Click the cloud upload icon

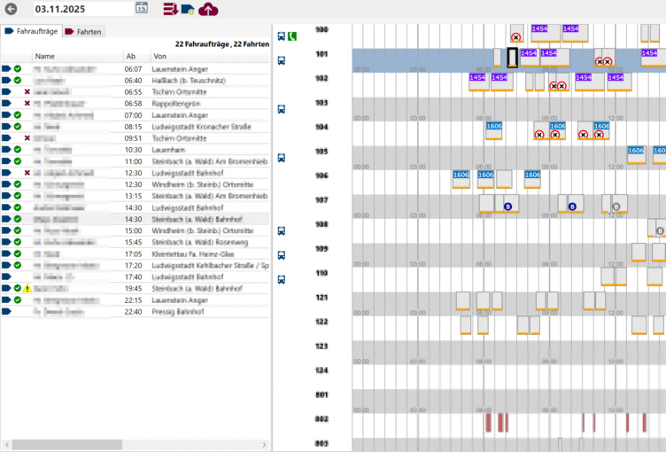[208, 9]
